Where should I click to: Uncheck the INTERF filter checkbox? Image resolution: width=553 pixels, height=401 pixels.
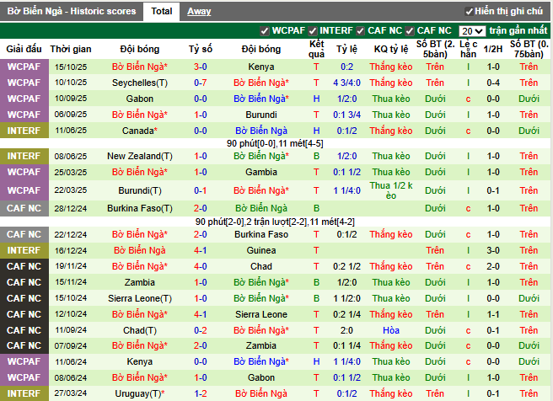313,31
